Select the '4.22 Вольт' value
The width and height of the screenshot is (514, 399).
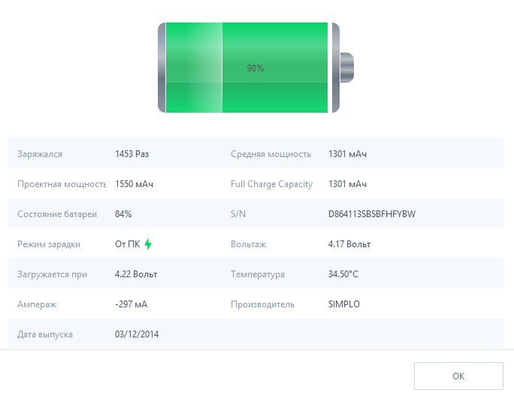(136, 274)
